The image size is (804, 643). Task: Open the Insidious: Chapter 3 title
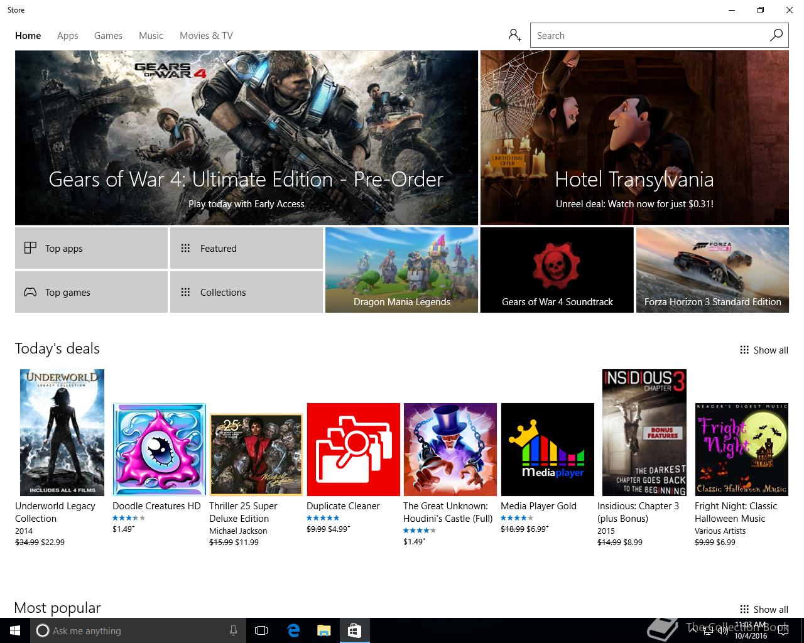(638, 512)
